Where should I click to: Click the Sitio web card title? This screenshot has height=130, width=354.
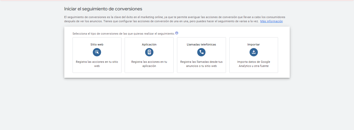97,44
